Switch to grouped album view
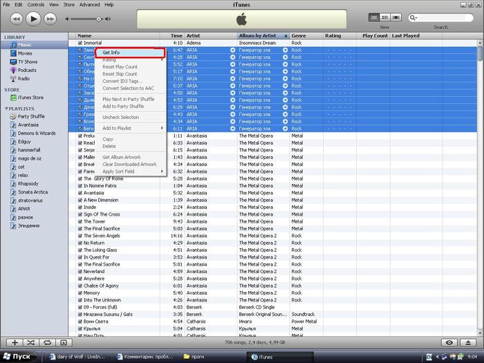484x363 pixels. pos(385,17)
